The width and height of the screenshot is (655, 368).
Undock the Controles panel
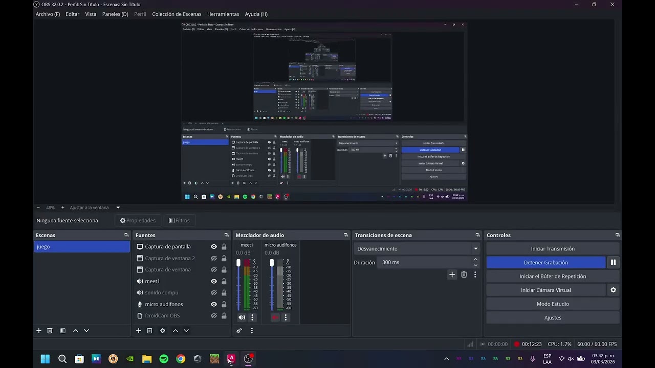click(x=618, y=235)
